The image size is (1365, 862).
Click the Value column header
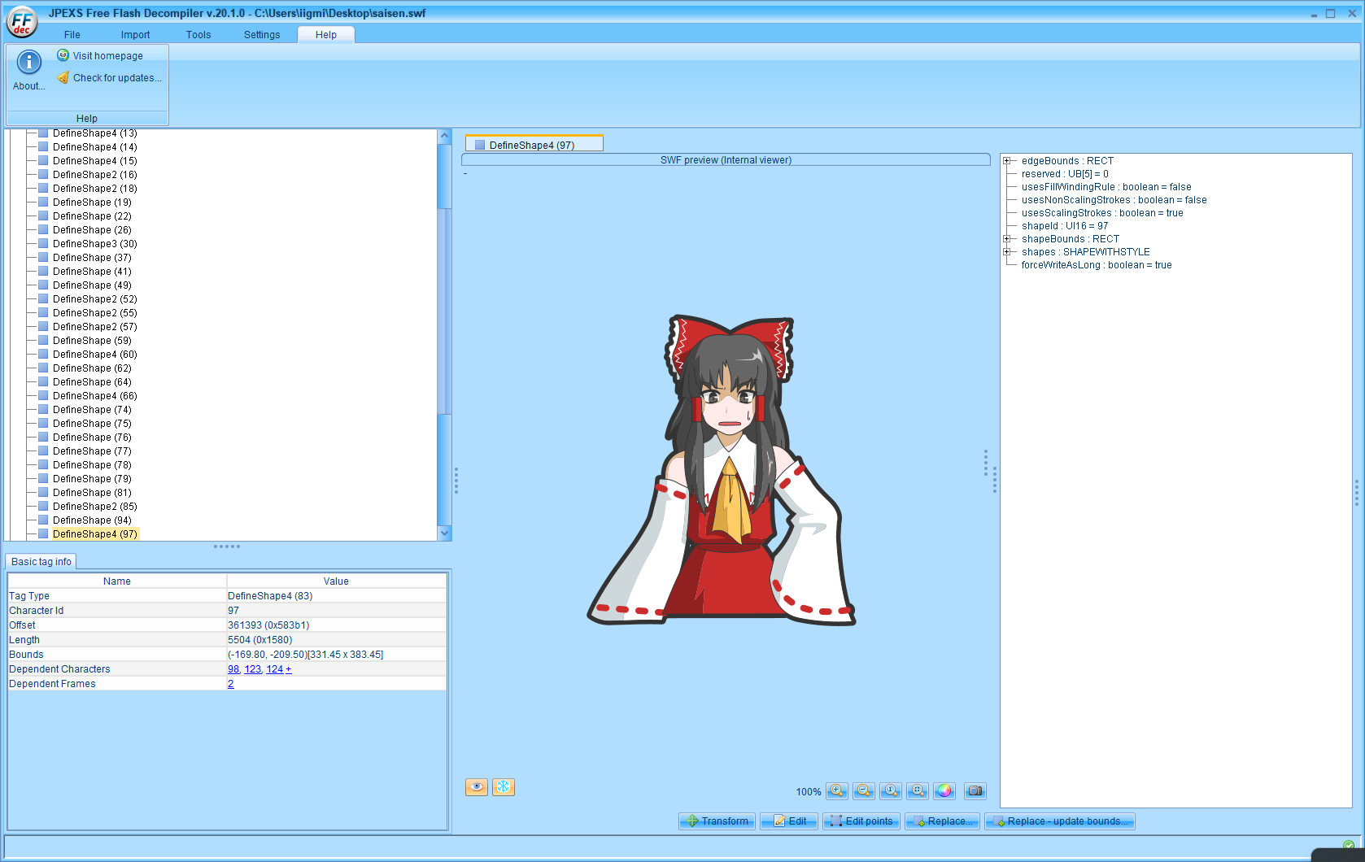(336, 581)
